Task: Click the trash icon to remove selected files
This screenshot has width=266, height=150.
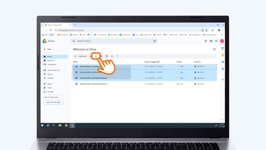Action: (x=107, y=56)
